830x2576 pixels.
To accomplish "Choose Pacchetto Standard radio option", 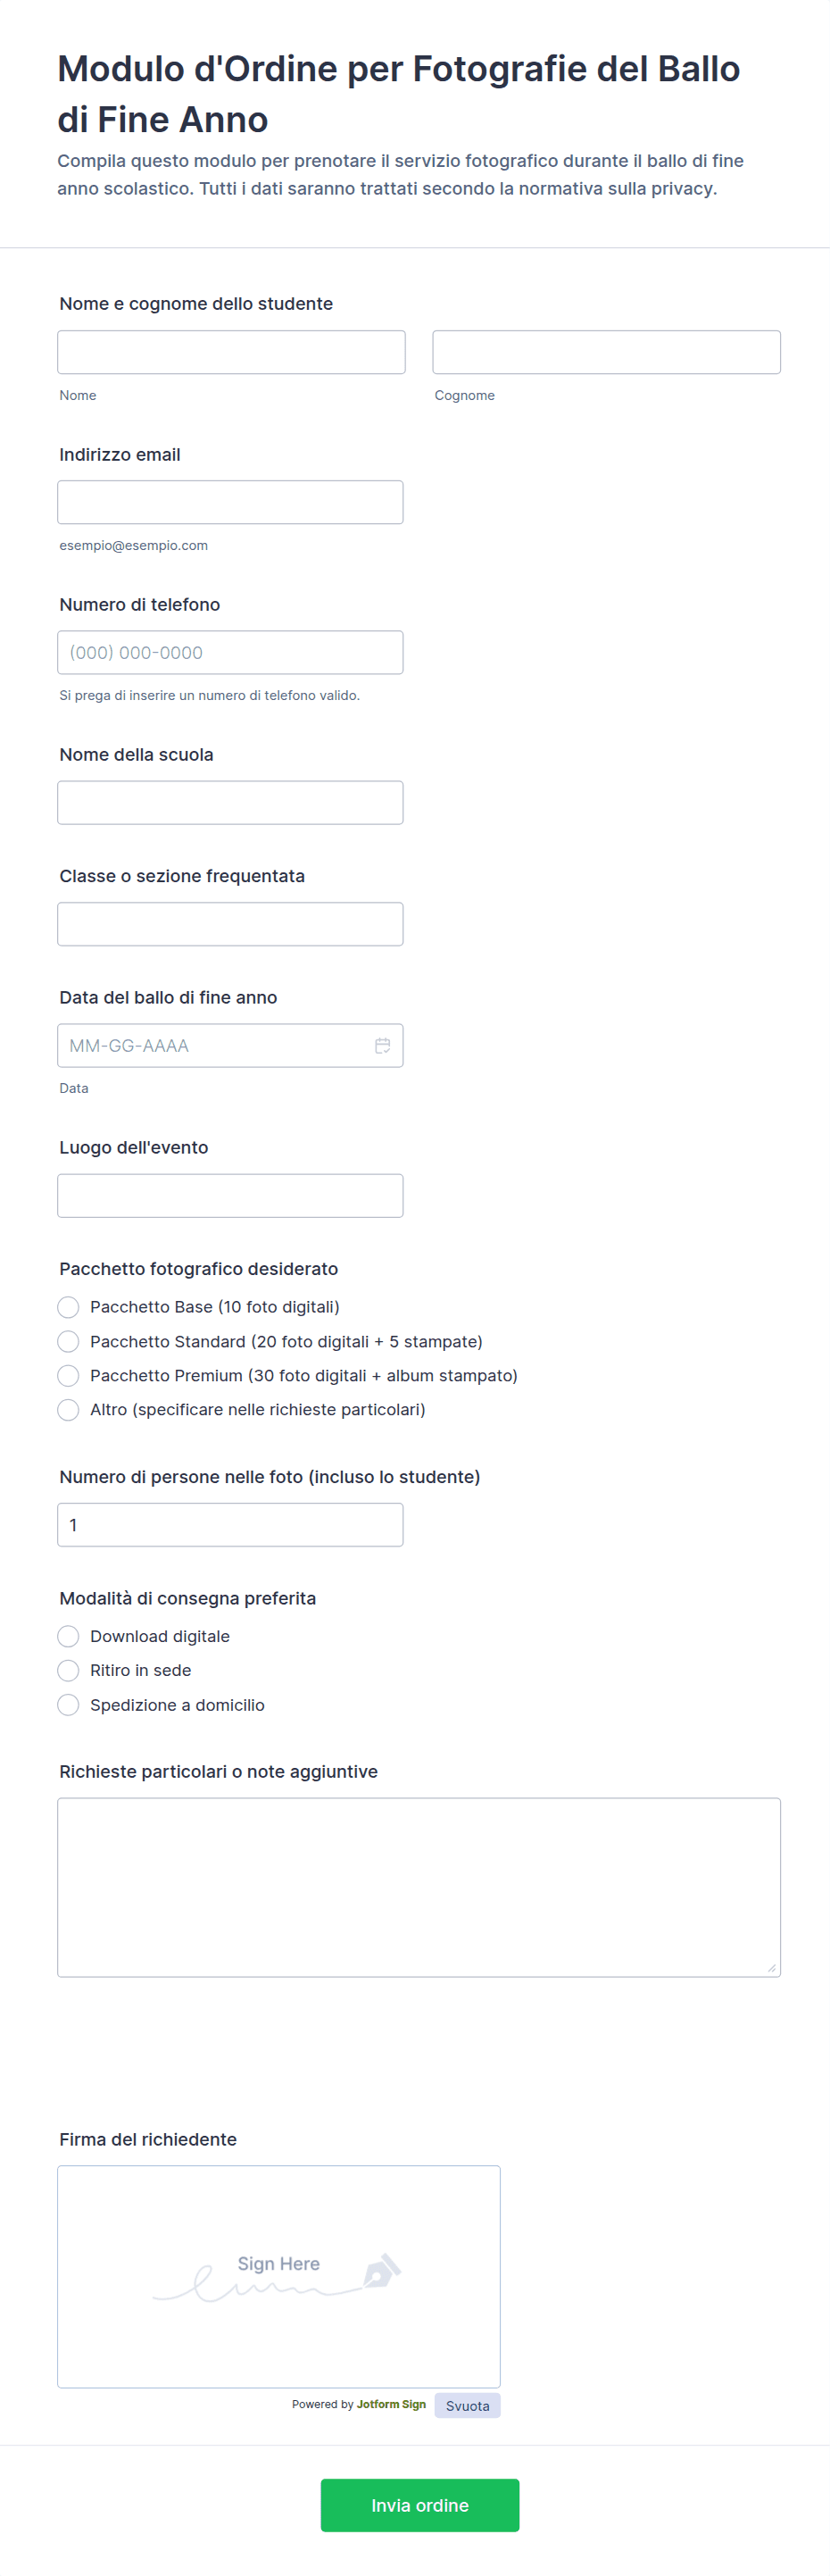I will tap(69, 1341).
